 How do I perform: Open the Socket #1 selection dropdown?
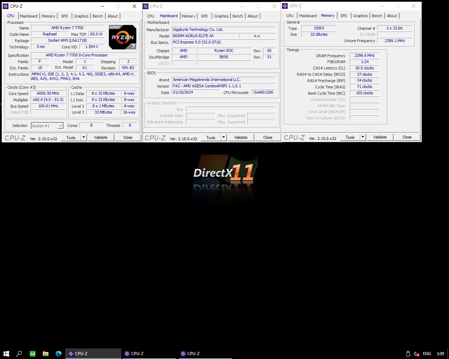pyautogui.click(x=47, y=126)
